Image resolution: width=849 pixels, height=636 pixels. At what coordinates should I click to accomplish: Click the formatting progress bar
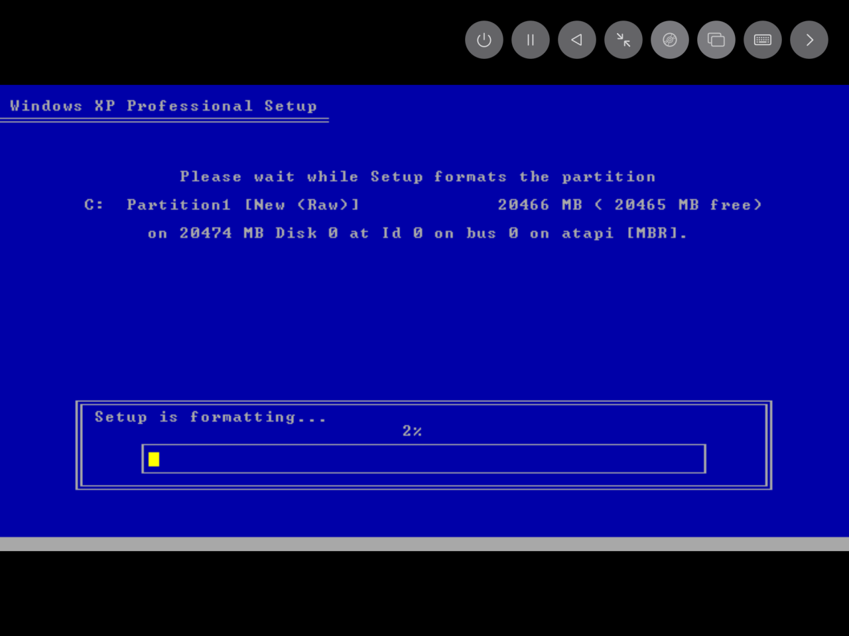tap(424, 458)
